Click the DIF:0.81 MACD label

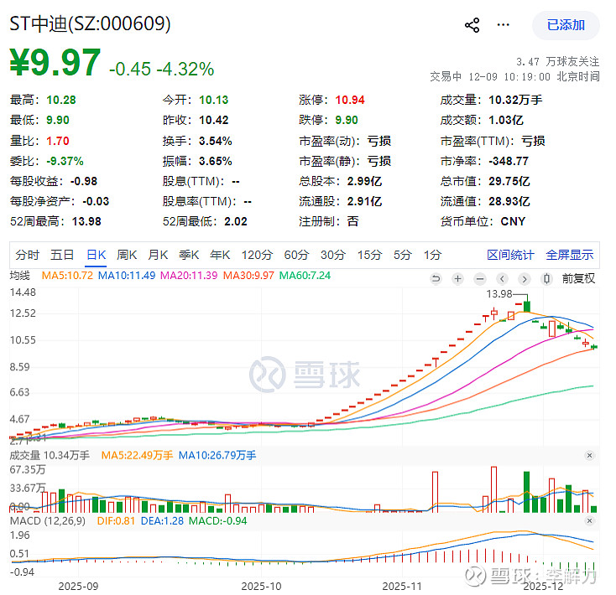[x=116, y=521]
